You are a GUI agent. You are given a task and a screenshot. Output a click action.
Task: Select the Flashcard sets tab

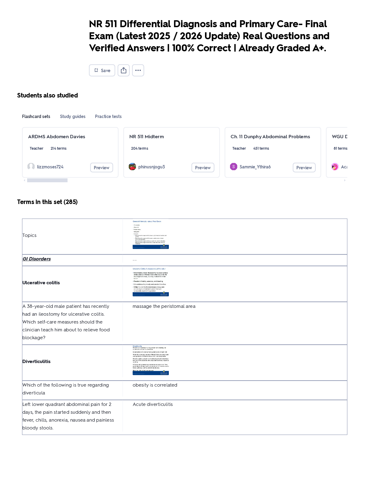[x=36, y=116]
